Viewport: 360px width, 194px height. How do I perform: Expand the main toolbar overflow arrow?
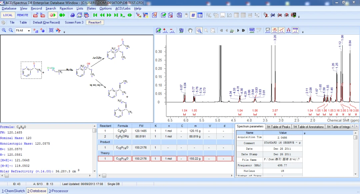coord(299,17)
